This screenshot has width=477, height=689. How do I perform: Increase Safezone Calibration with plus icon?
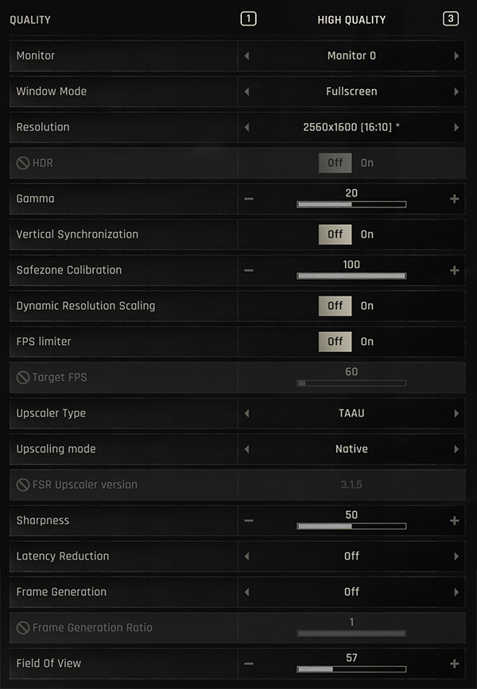click(455, 270)
